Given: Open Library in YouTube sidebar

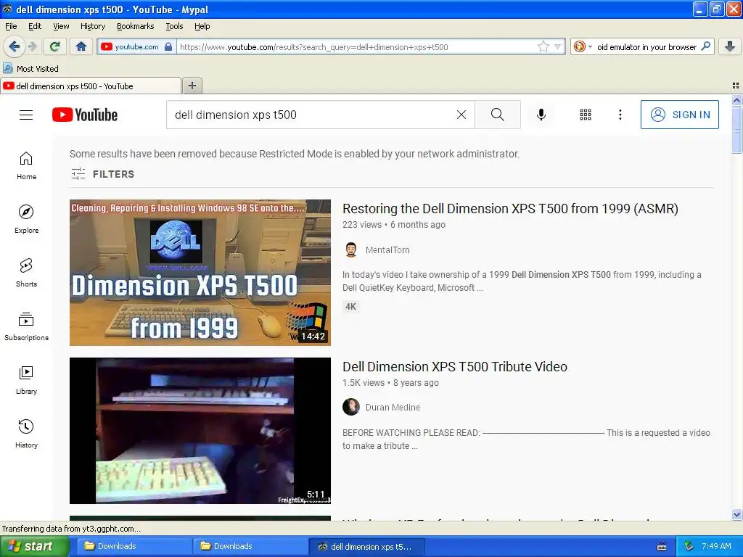Looking at the screenshot, I should tap(27, 380).
